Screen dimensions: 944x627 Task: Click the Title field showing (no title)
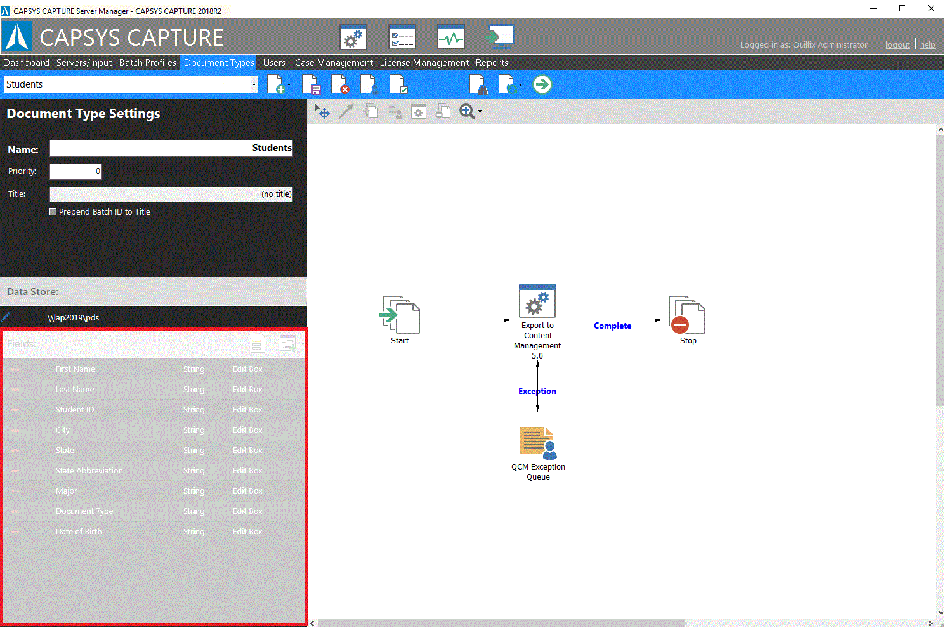(x=171, y=194)
